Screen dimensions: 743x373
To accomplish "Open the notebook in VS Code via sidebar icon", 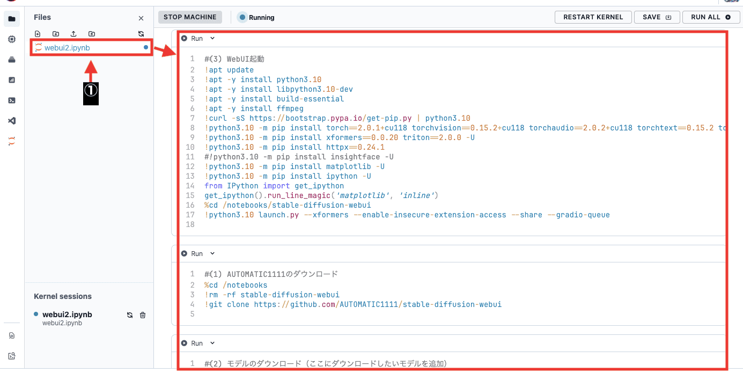I will [x=12, y=121].
